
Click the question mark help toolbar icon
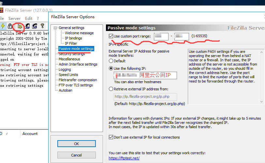pos(42,26)
